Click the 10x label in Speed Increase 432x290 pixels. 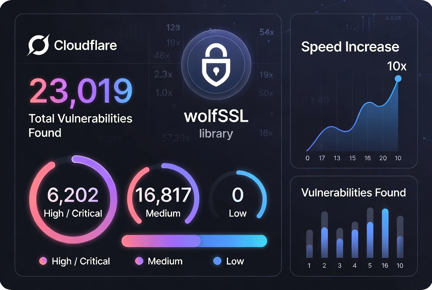[x=397, y=66]
